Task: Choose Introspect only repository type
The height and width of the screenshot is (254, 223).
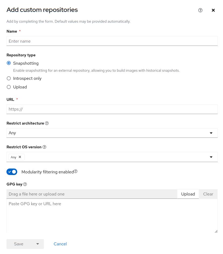Action: tap(9, 78)
